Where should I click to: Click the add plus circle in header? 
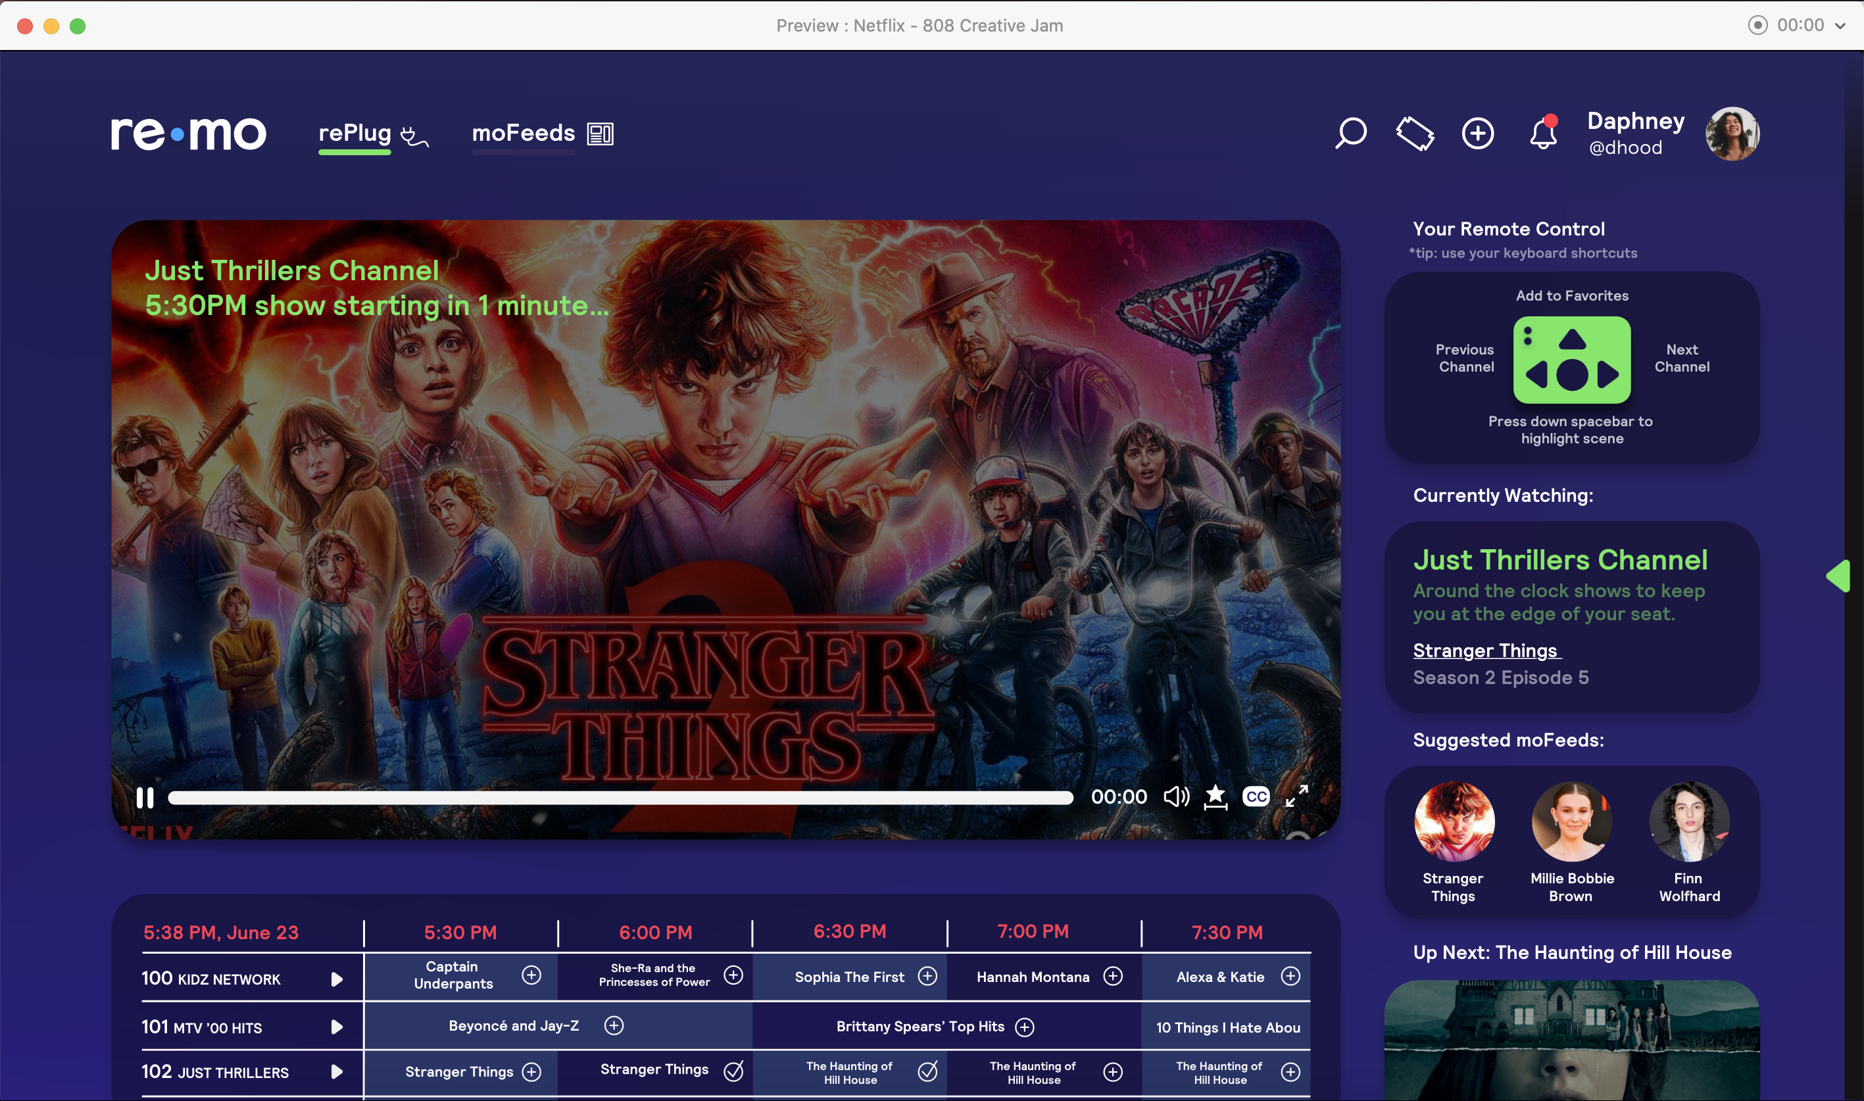tap(1477, 134)
